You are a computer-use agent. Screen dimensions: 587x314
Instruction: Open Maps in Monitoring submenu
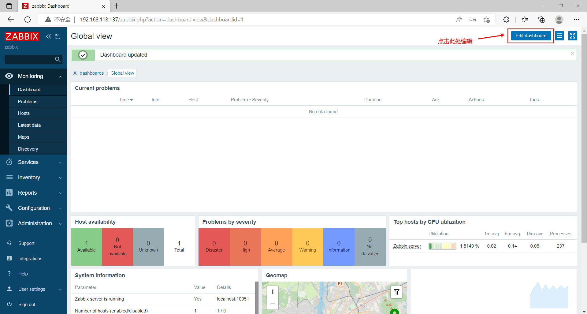38,137
